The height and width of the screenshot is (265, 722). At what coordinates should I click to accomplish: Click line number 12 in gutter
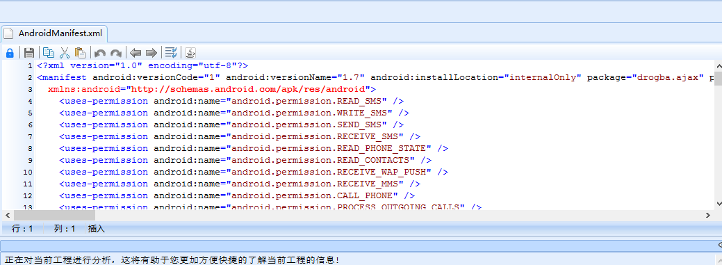28,195
